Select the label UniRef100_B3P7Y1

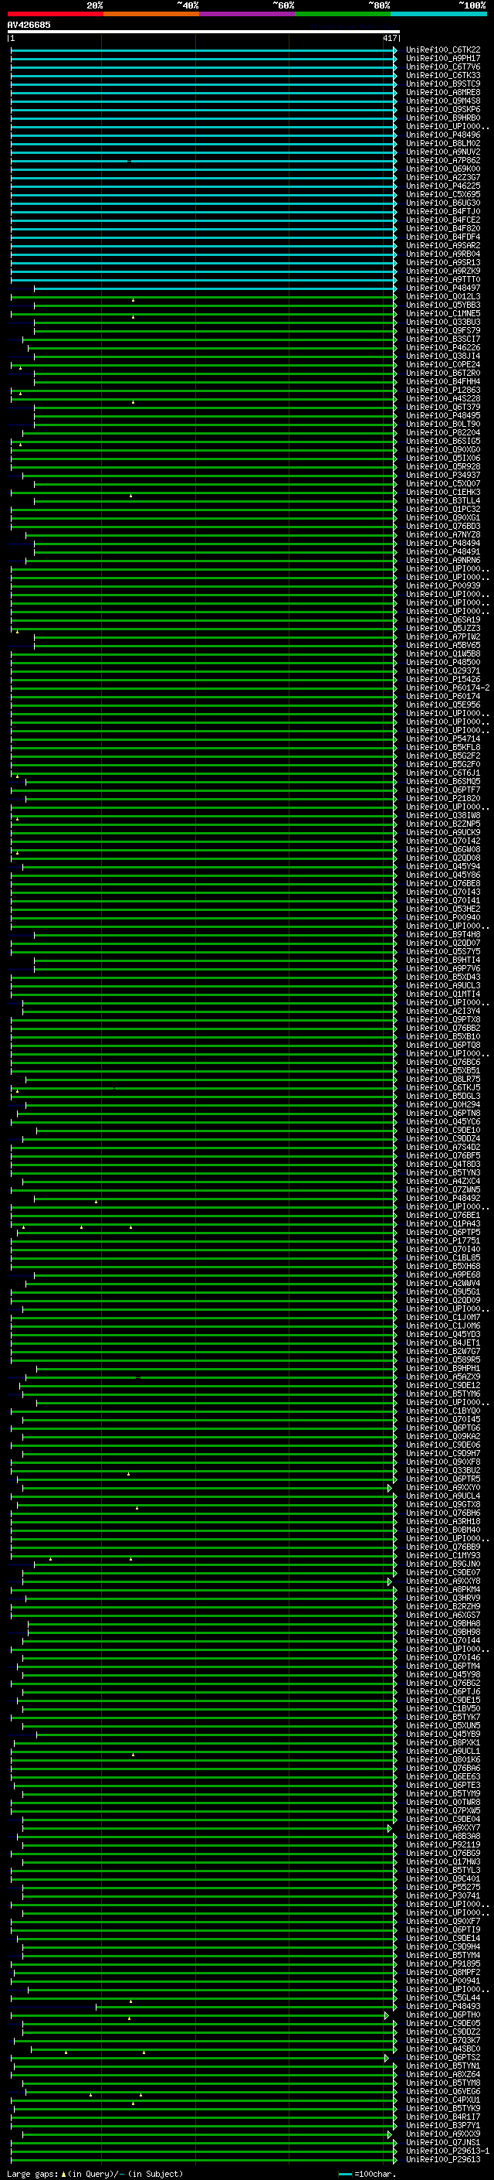point(443,2126)
